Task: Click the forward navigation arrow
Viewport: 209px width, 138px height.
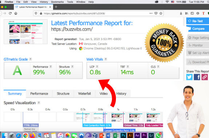Action: 4,13
